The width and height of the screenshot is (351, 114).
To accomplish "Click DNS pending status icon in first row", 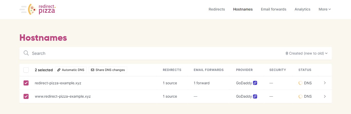I will click(300, 83).
